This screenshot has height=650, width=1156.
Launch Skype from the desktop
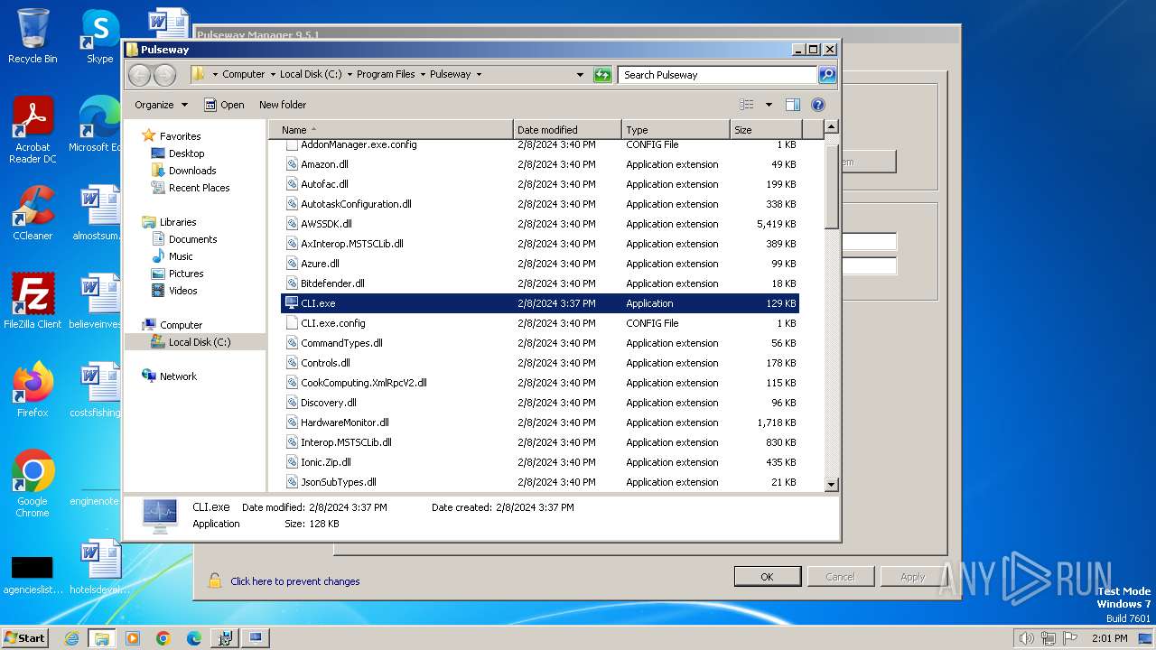click(x=99, y=36)
